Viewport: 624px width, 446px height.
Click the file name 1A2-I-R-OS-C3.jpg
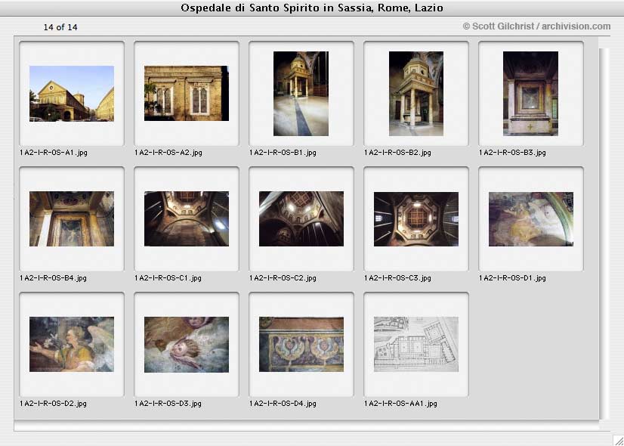click(x=397, y=278)
